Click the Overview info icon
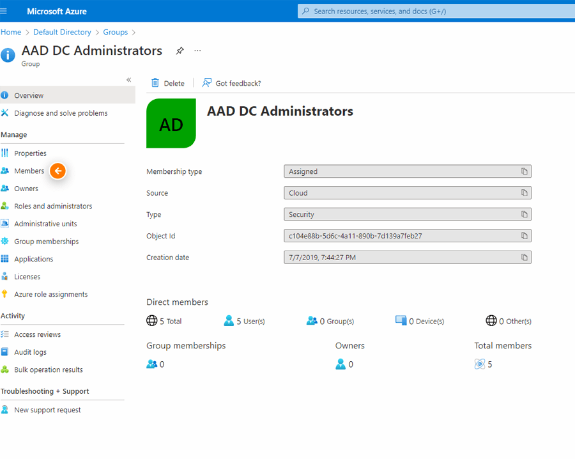The width and height of the screenshot is (575, 459). [x=4, y=95]
